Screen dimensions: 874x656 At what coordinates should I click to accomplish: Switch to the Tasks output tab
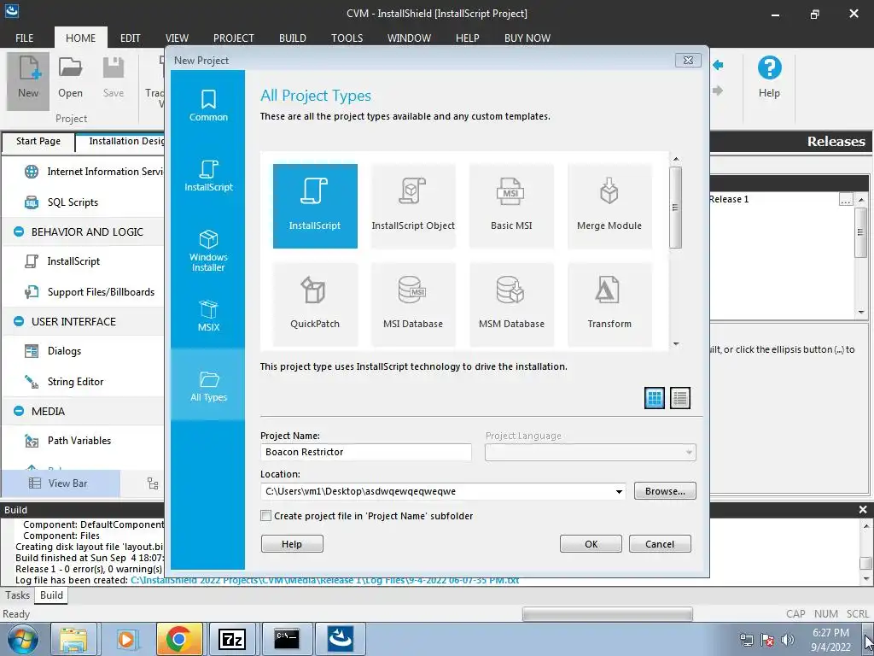coord(17,595)
